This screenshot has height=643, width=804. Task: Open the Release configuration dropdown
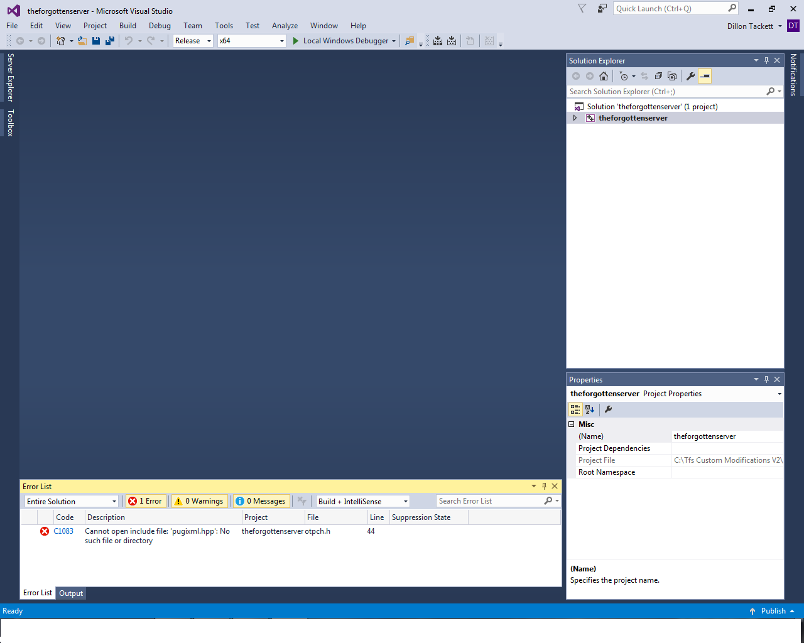(x=193, y=41)
